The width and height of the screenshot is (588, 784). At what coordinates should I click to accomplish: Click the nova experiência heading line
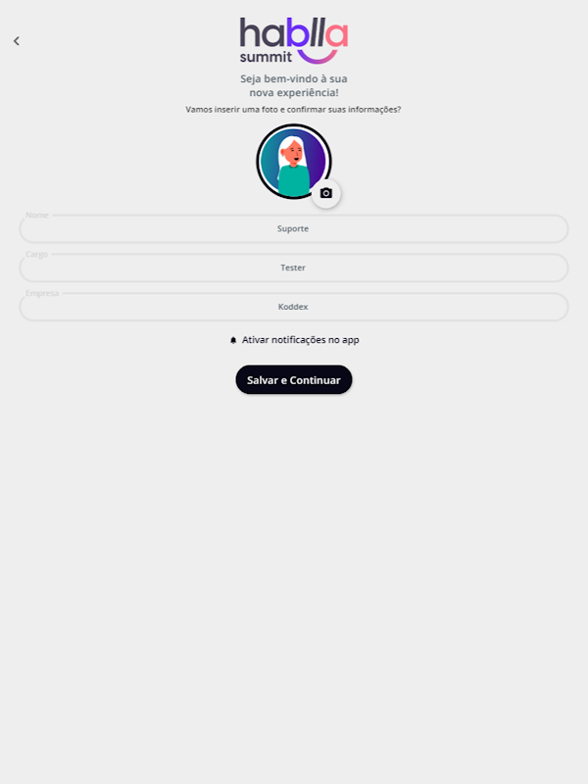click(294, 93)
